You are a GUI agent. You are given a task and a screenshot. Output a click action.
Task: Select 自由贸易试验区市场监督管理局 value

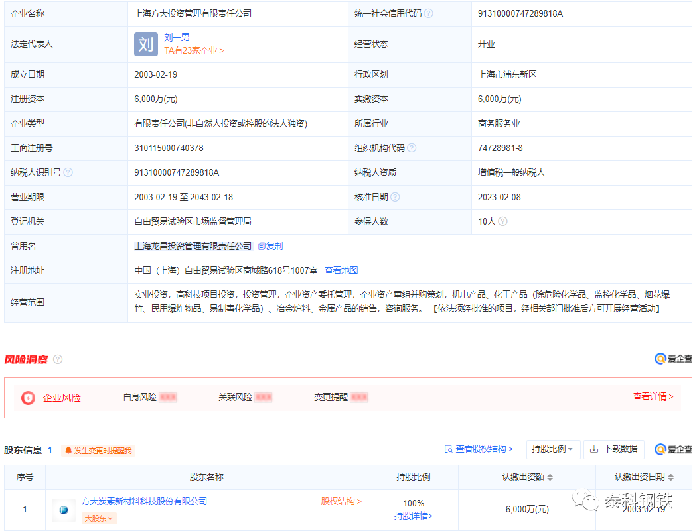click(193, 221)
